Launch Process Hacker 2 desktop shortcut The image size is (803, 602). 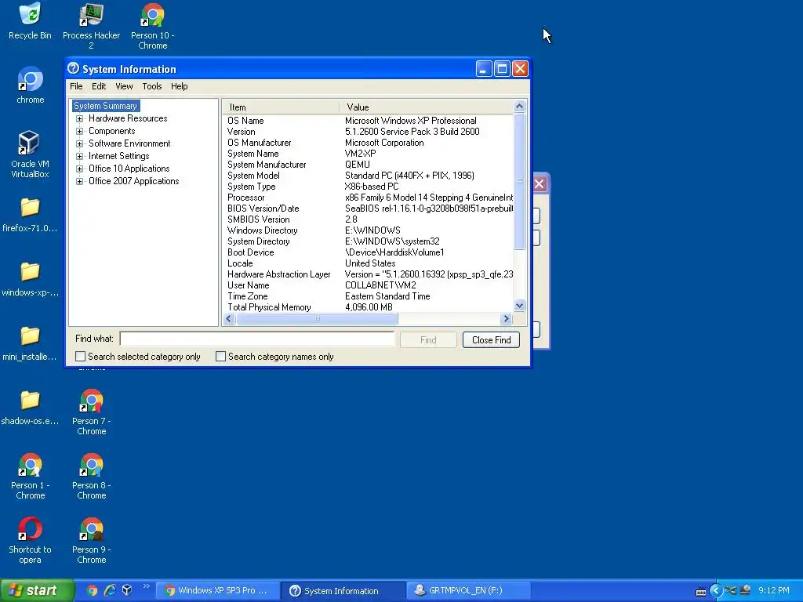click(x=91, y=26)
